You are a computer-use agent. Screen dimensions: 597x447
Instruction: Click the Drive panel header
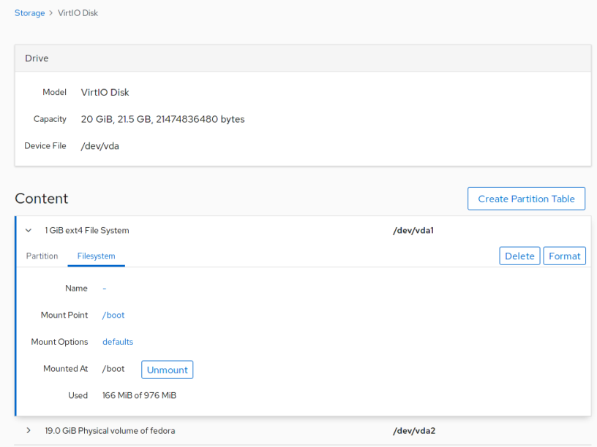click(x=37, y=58)
